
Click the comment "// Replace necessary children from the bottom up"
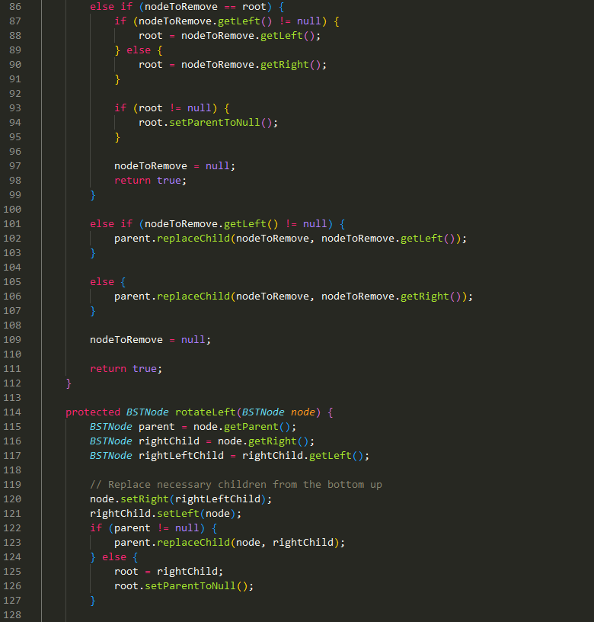click(236, 485)
